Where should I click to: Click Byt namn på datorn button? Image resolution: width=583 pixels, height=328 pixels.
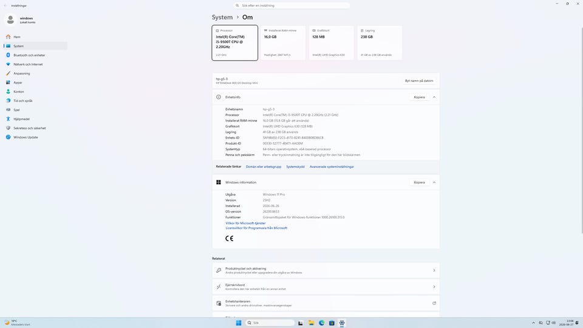(x=419, y=81)
